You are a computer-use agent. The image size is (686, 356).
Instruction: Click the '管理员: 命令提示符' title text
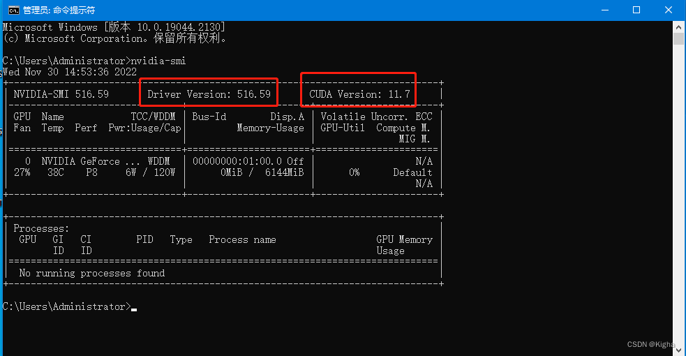coord(59,10)
